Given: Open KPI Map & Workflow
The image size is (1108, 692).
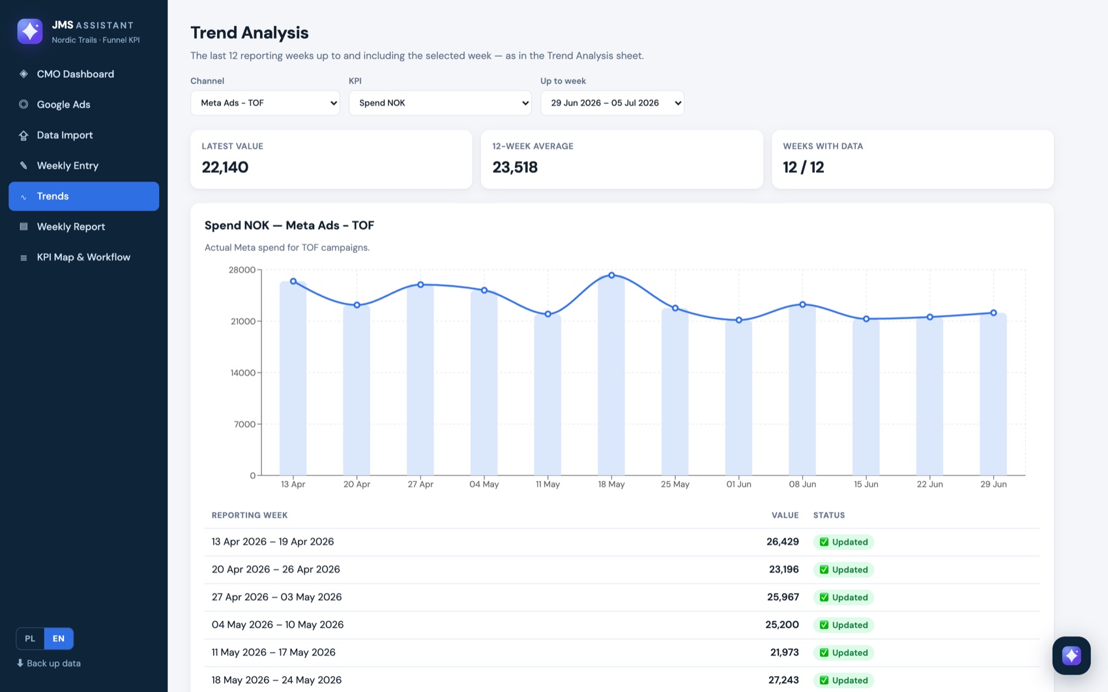Looking at the screenshot, I should pyautogui.click(x=83, y=257).
